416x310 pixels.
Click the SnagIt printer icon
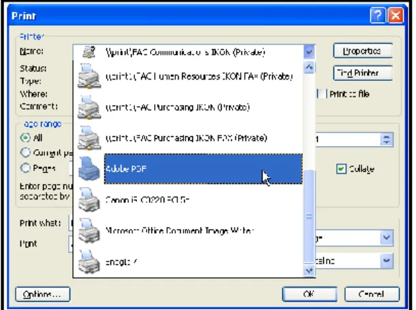pyautogui.click(x=89, y=262)
